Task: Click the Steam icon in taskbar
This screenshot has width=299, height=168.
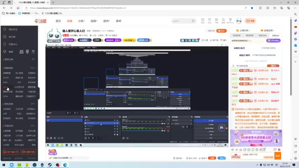Action: point(50,165)
